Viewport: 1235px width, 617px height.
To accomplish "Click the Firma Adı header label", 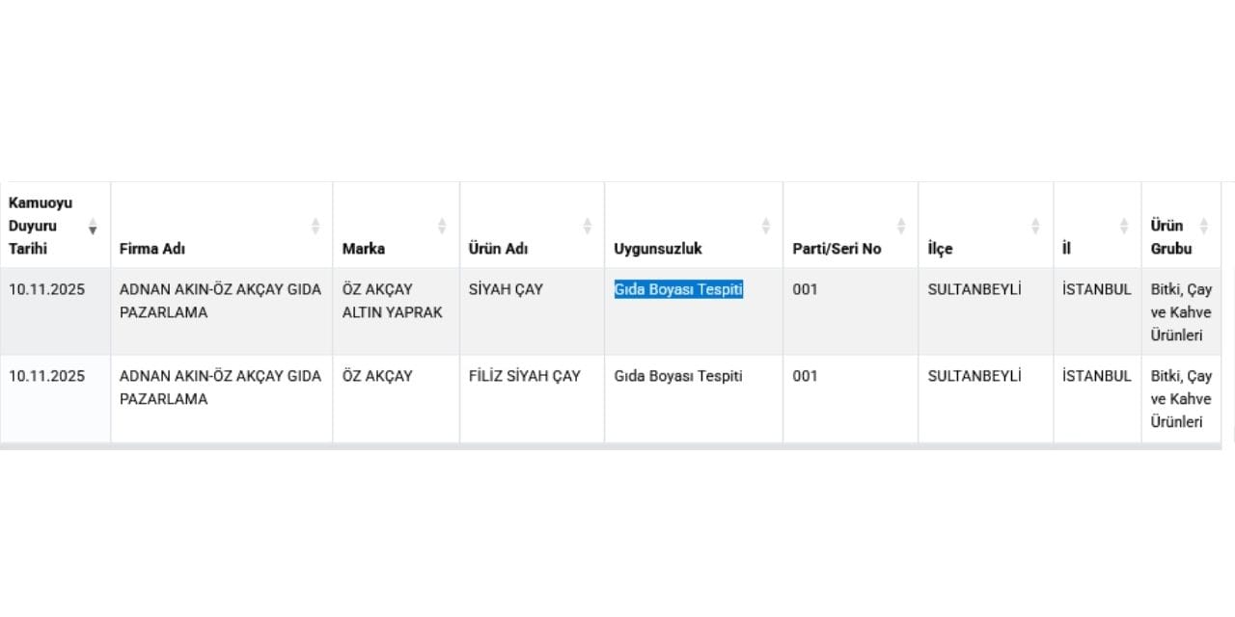I will pyautogui.click(x=152, y=249).
